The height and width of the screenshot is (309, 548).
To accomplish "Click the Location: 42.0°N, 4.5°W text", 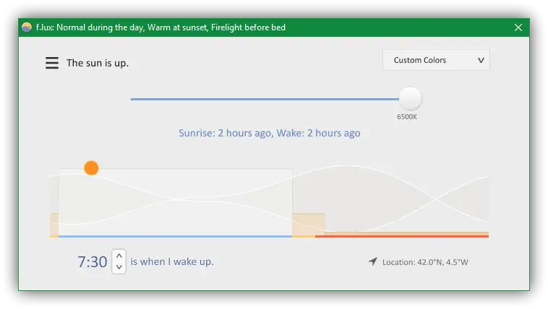I will [425, 262].
